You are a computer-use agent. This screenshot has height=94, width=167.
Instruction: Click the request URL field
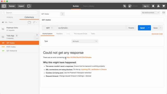pyautogui.click(x=92, y=28)
